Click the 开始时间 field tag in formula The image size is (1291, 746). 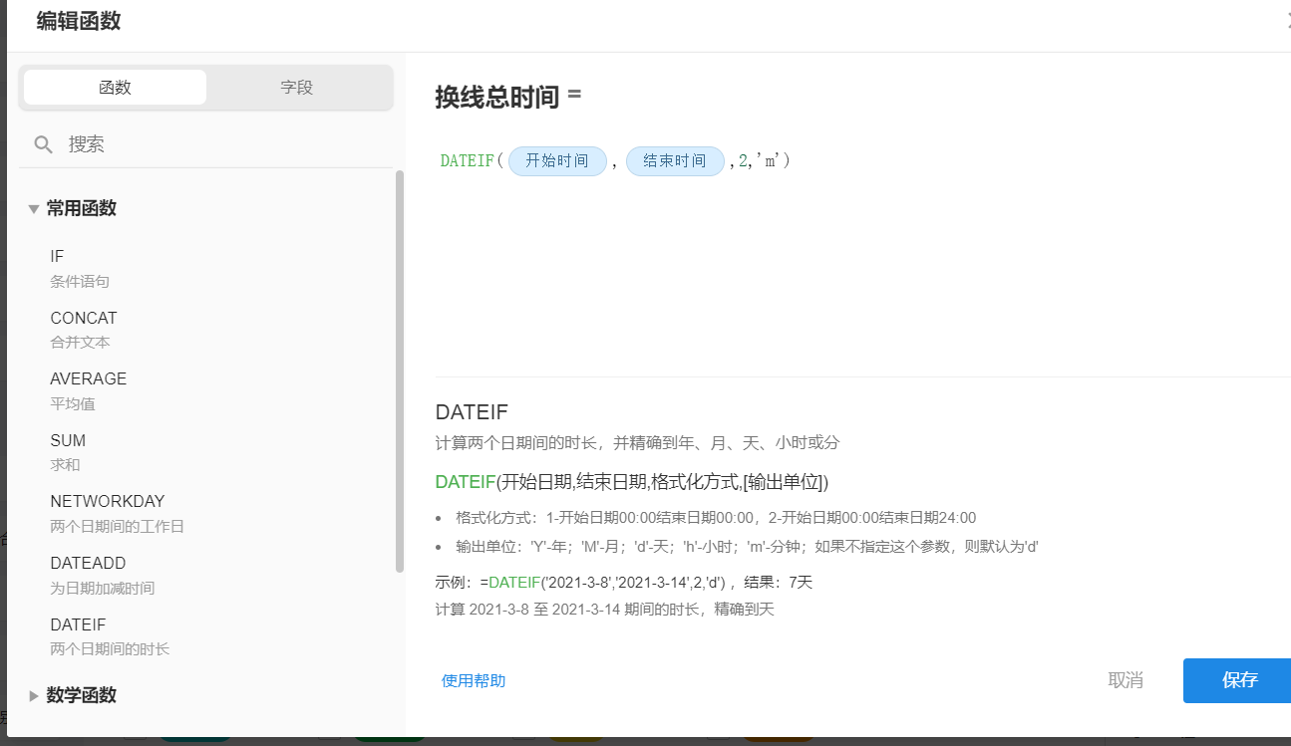point(557,161)
